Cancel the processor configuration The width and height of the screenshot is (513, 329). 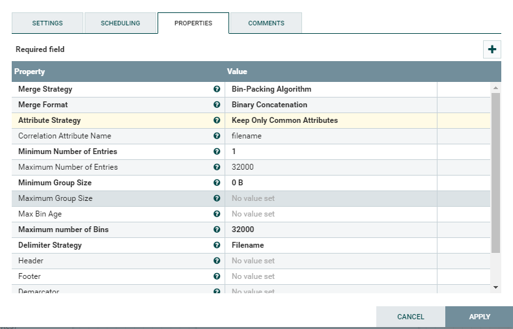coord(411,317)
